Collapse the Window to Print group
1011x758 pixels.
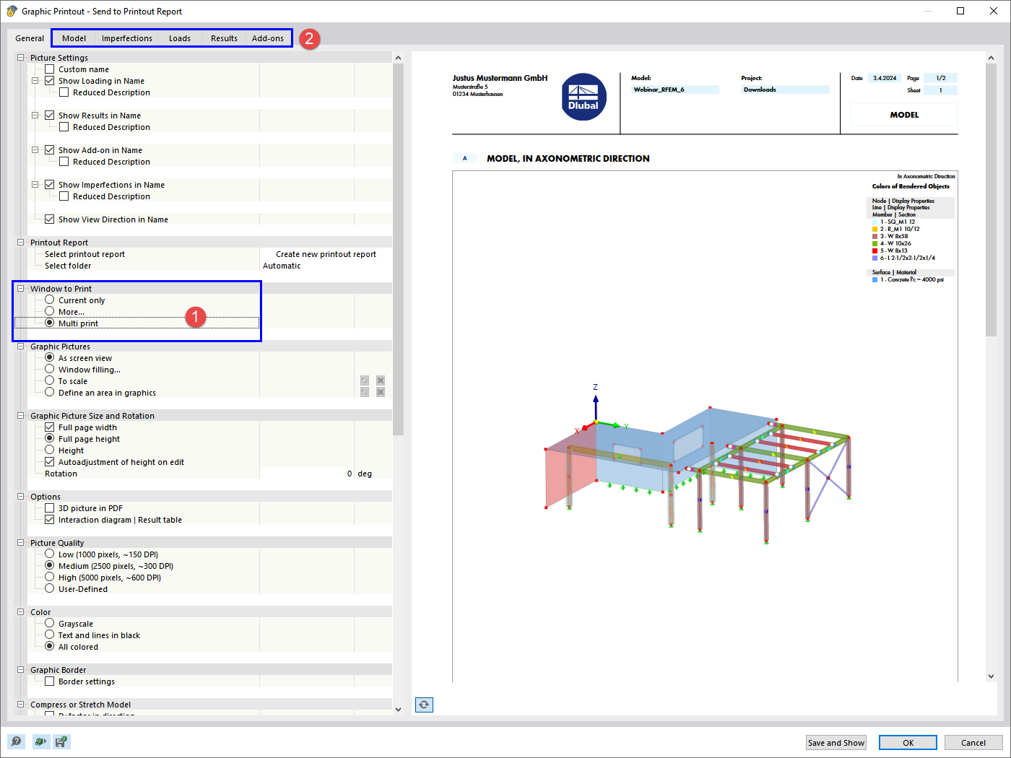[x=21, y=289]
